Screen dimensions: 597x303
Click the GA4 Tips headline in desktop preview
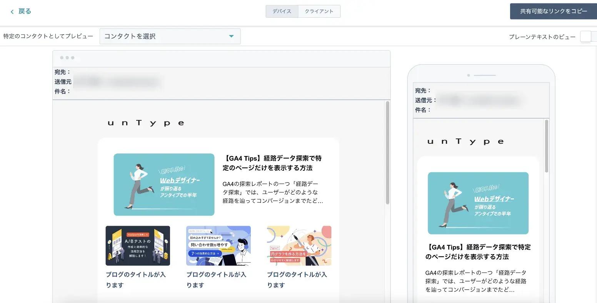pos(272,163)
